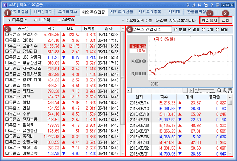Click the chart horizontal scrollbar right arrow
The width and height of the screenshot is (237, 161).
pyautogui.click(x=190, y=90)
